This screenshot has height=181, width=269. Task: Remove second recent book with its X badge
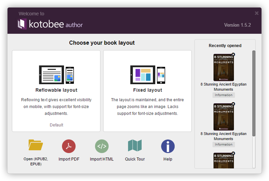[x=233, y=104]
